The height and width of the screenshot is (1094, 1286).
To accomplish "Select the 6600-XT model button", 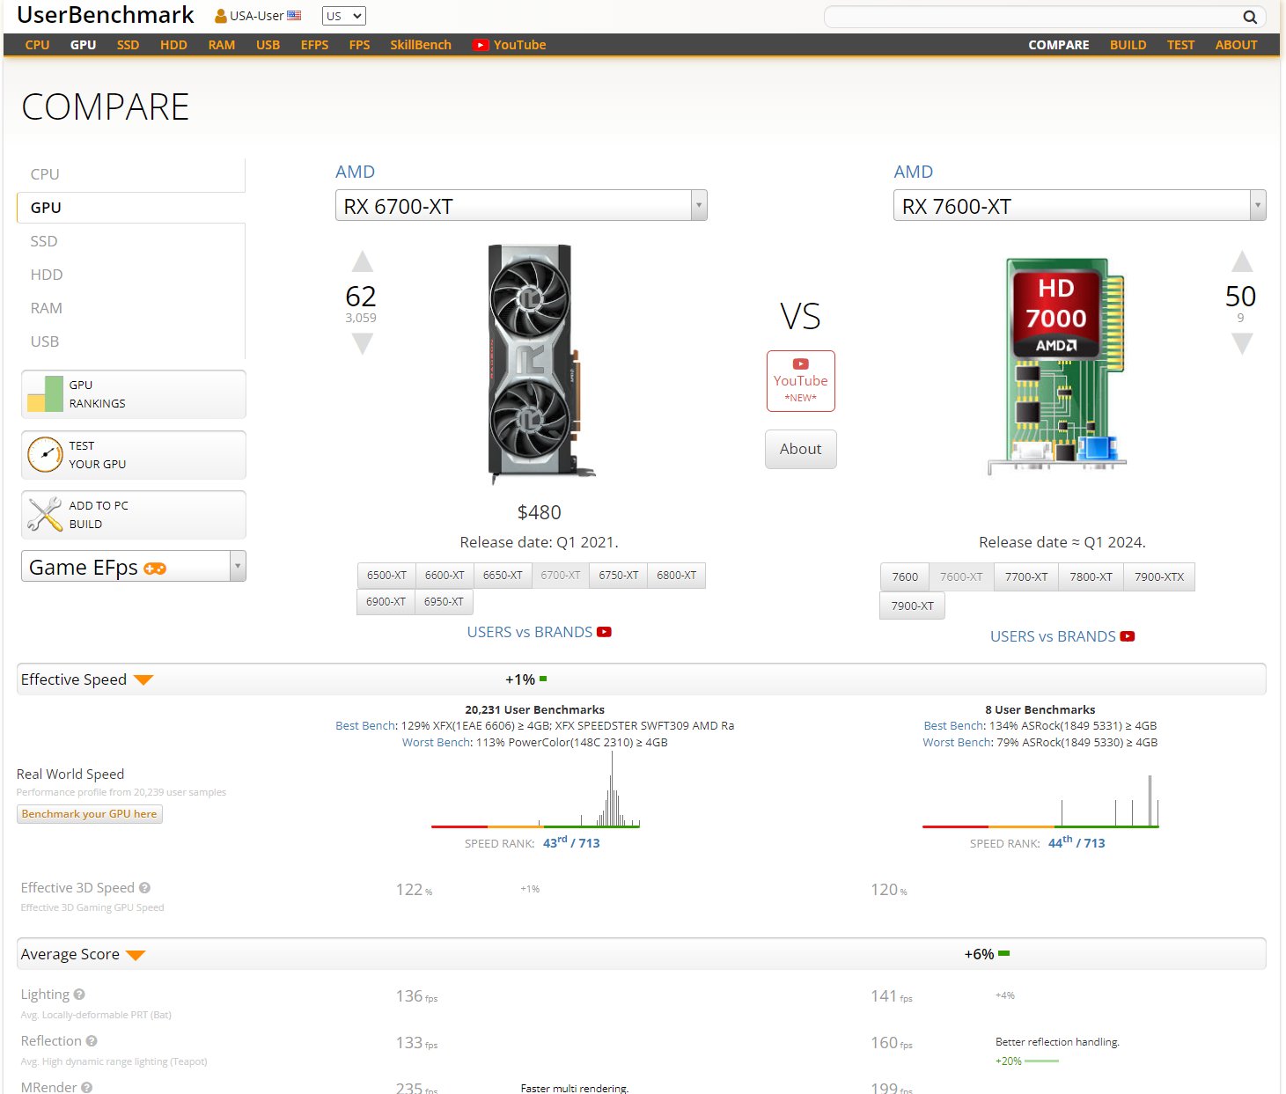I will [x=445, y=575].
